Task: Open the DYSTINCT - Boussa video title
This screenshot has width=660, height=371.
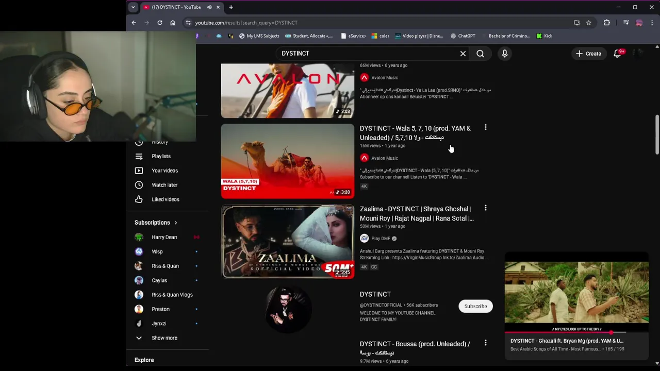Action: pos(415,348)
